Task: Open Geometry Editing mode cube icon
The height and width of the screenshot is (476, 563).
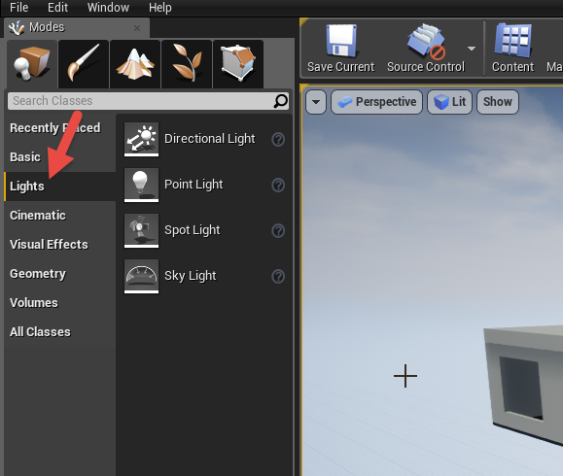Action: coord(238,63)
